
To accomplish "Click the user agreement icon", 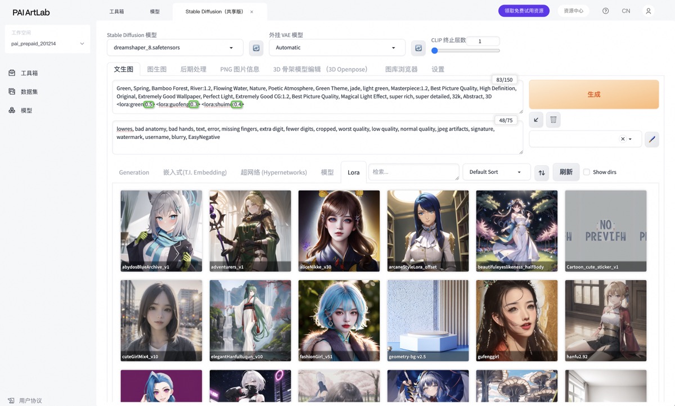I will point(11,400).
